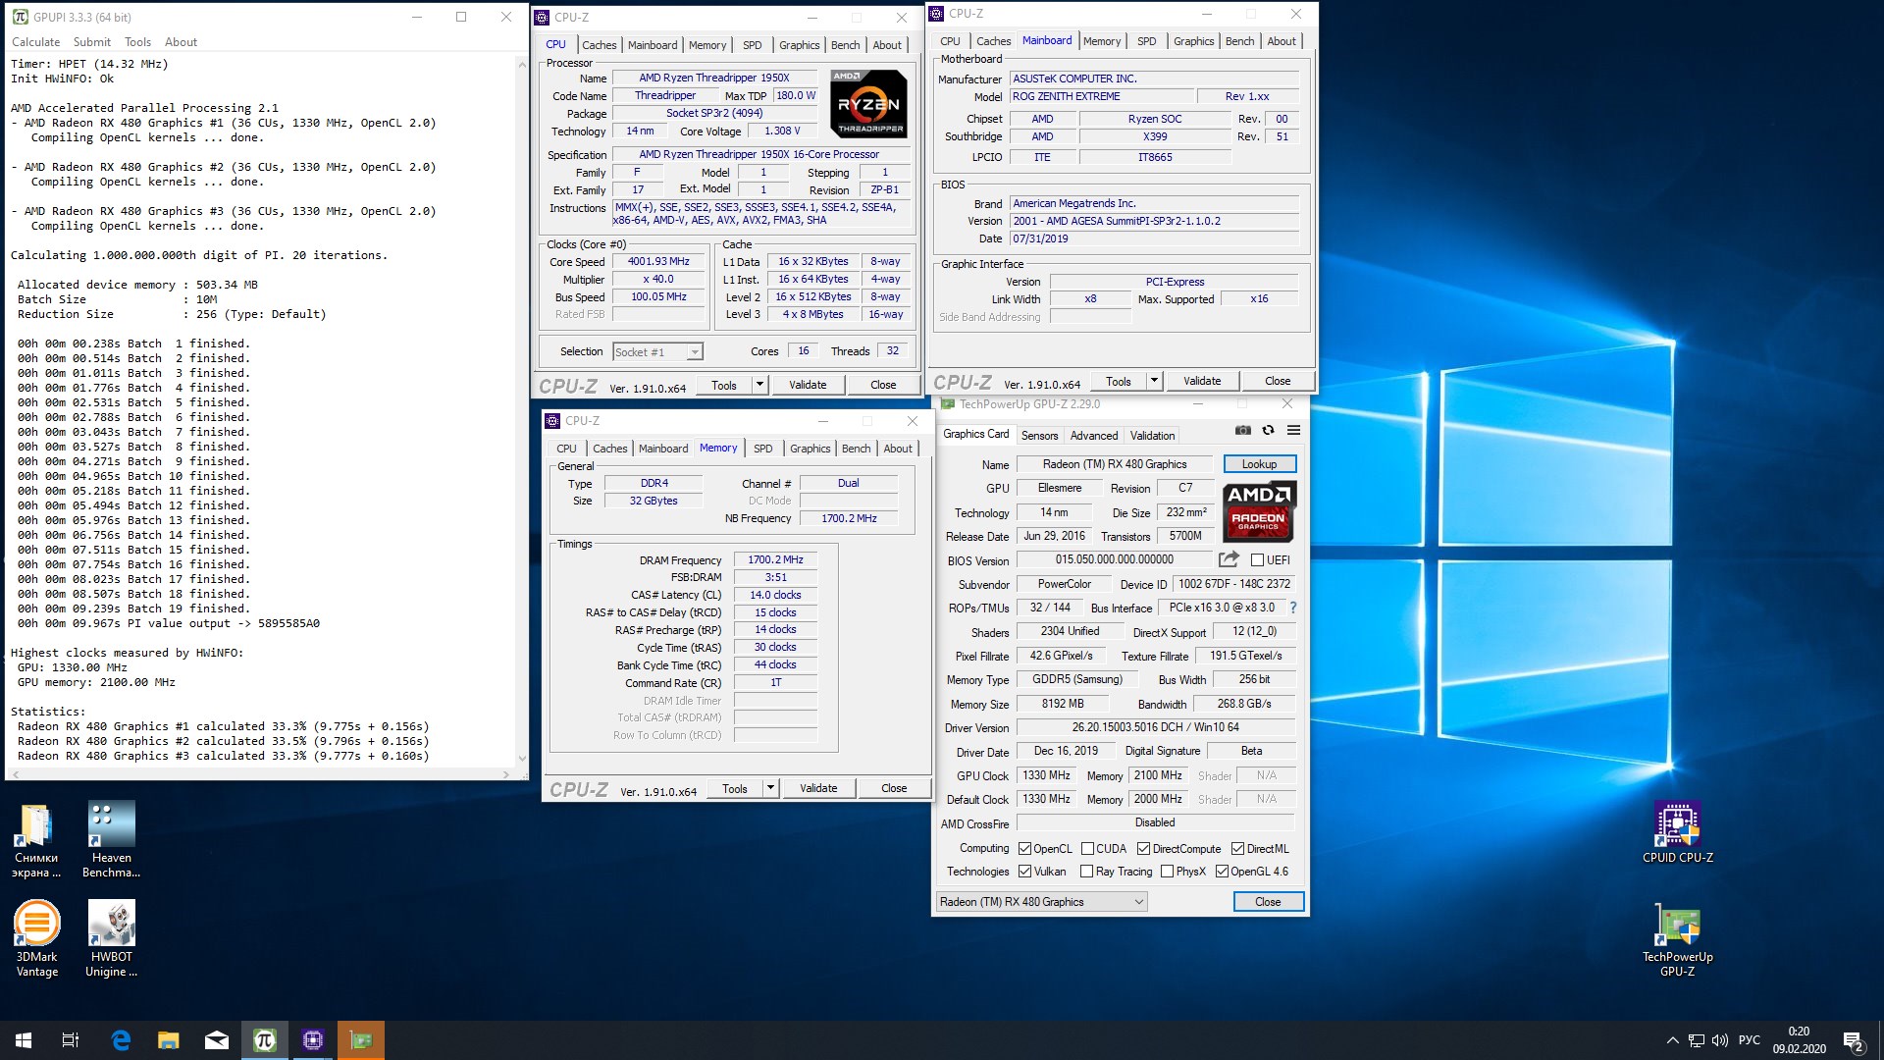Click Validate in the CPU-Z Memory window

(x=818, y=788)
